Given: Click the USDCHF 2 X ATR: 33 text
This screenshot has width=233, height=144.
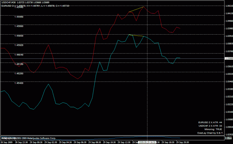Looking at the screenshot, I should (x=210, y=126).
